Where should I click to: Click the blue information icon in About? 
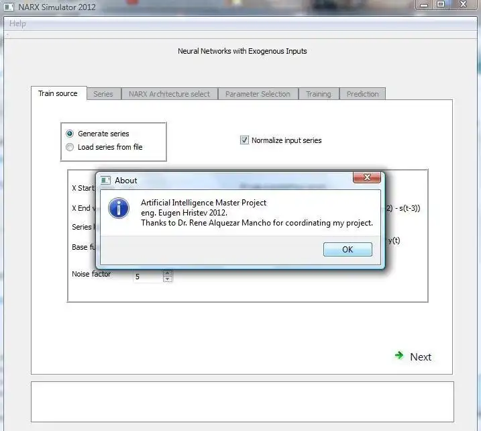click(119, 208)
